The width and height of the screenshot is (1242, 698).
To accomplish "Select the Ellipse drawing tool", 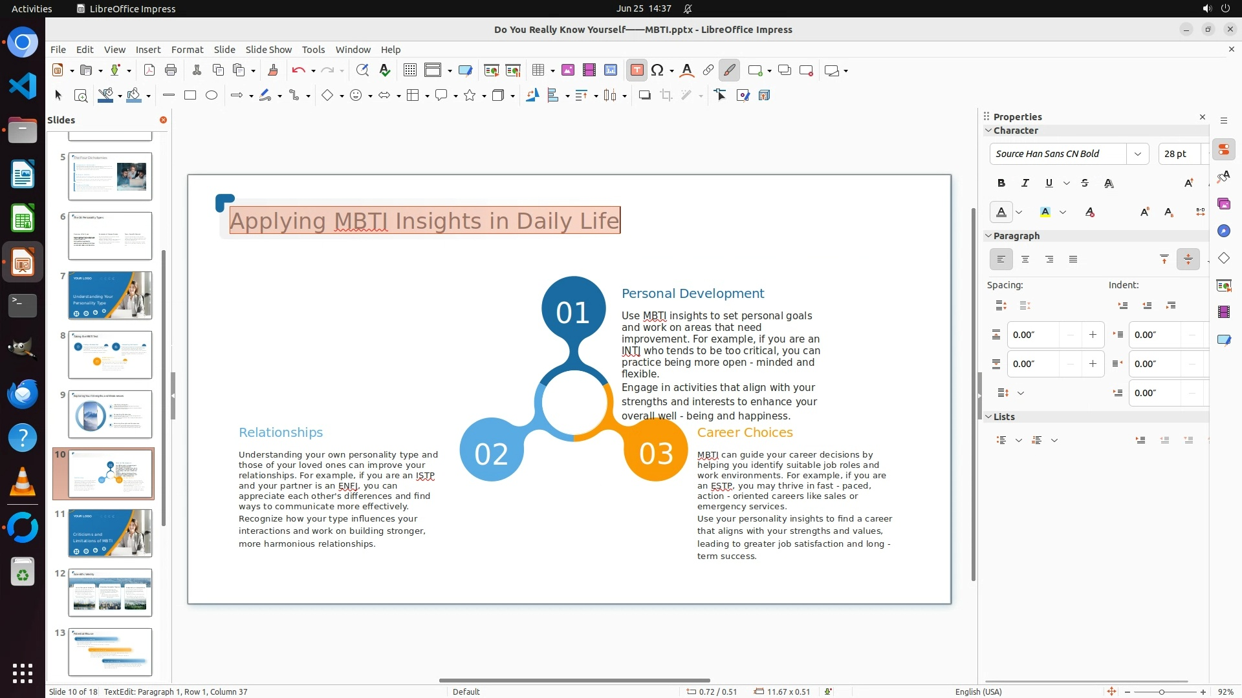I will 211,96.
